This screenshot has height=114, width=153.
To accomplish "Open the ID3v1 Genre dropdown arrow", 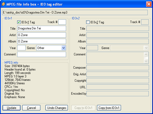I will click(x=63, y=48).
